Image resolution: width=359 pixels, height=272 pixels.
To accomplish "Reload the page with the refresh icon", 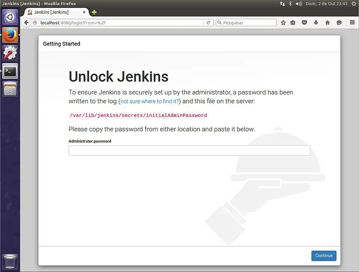I will 209,22.
